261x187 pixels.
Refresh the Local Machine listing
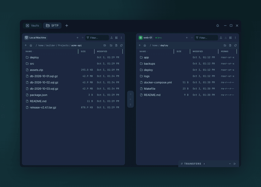121,45
